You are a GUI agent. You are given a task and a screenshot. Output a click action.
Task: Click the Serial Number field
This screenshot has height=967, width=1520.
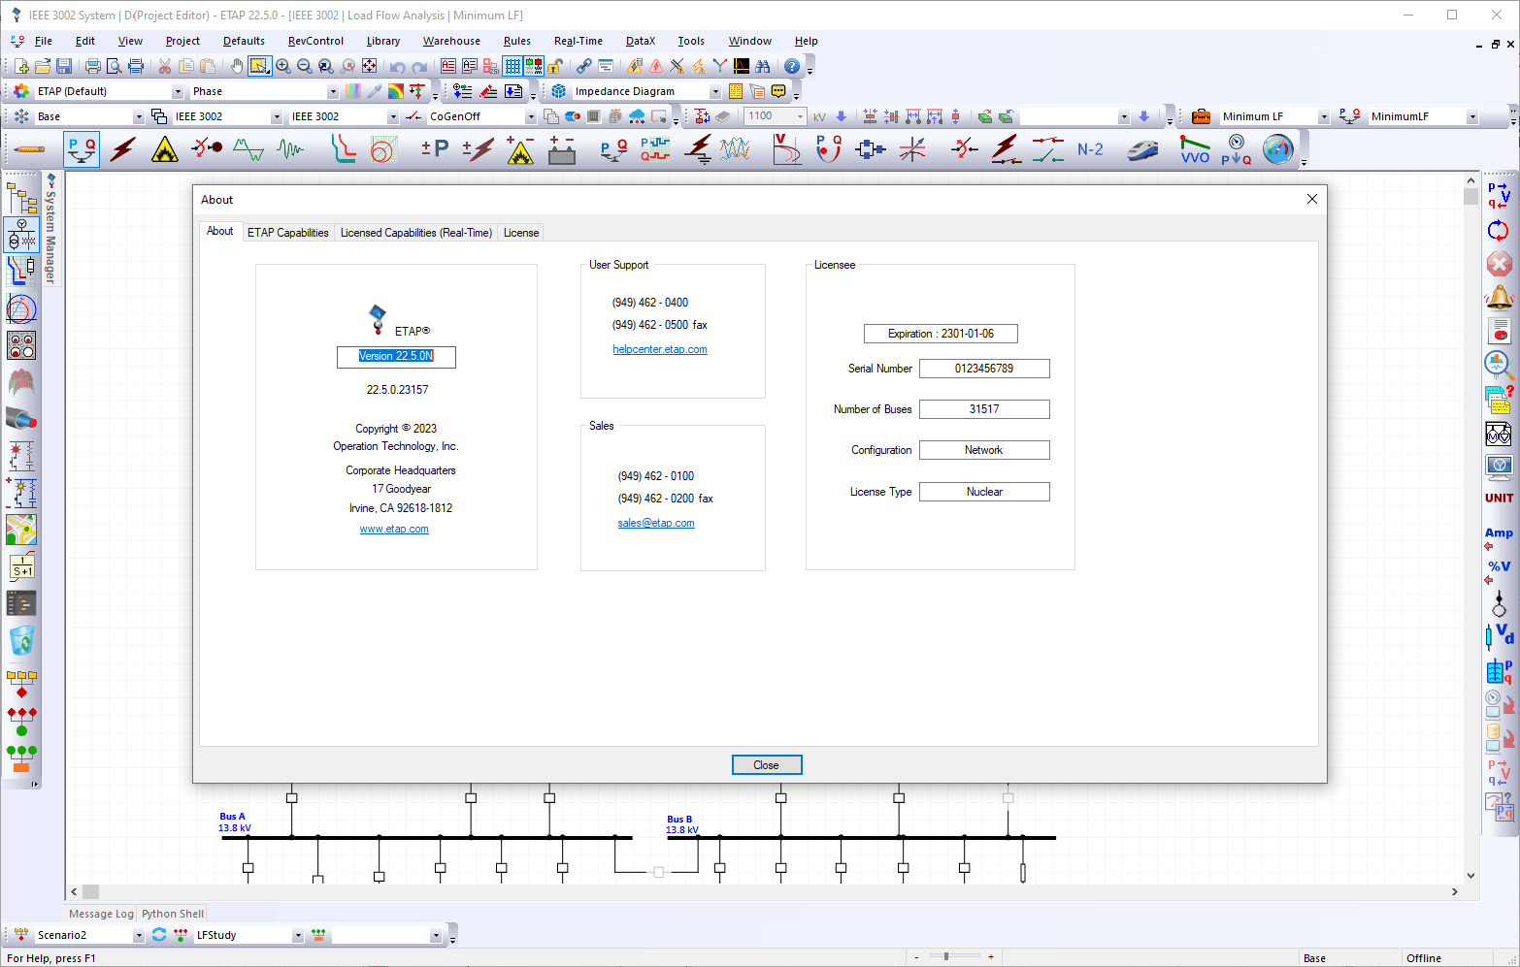(984, 369)
